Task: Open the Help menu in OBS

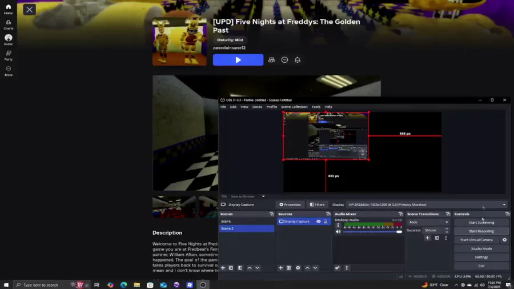Action: pos(328,107)
